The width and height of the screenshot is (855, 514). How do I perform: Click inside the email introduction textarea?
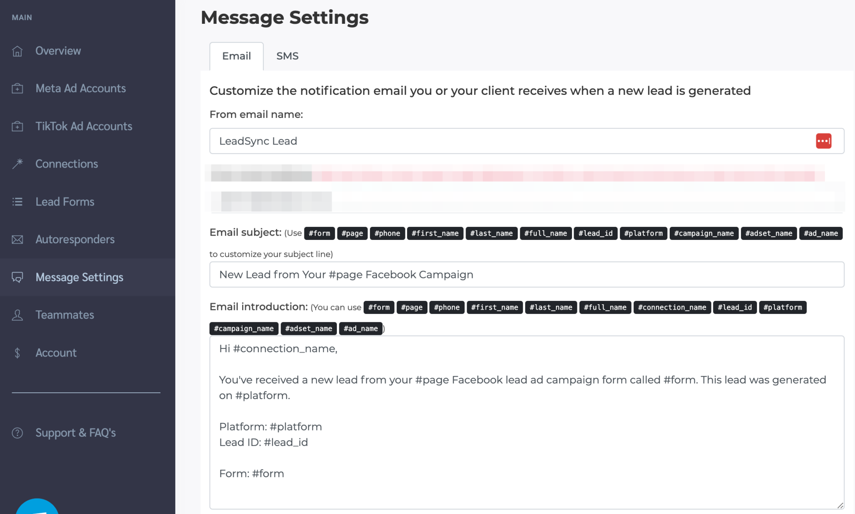(522, 418)
